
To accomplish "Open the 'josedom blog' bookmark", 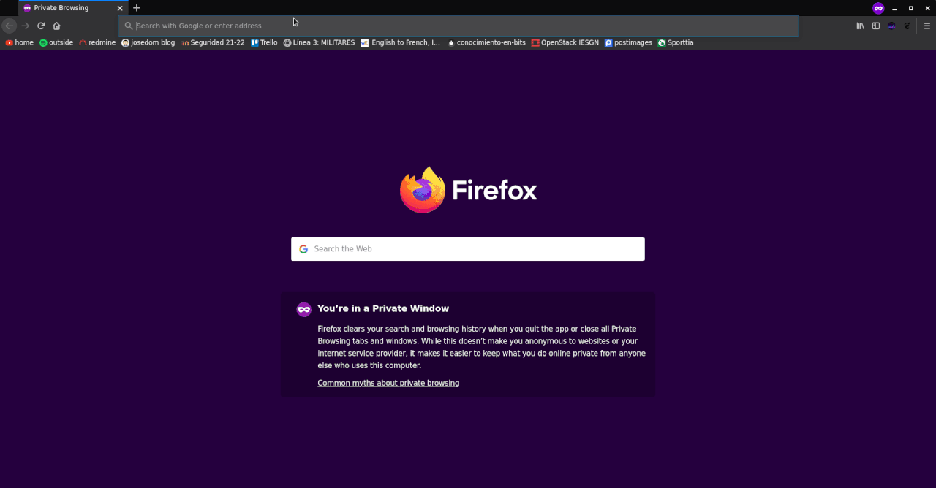I will (x=148, y=42).
